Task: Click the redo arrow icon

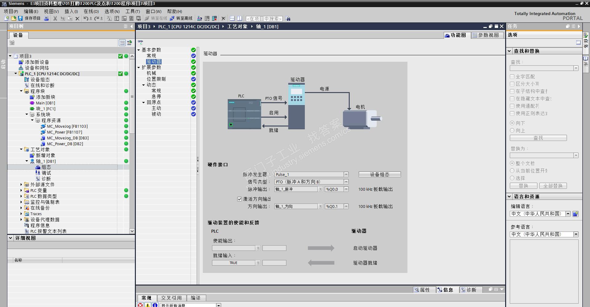Action: click(97, 18)
